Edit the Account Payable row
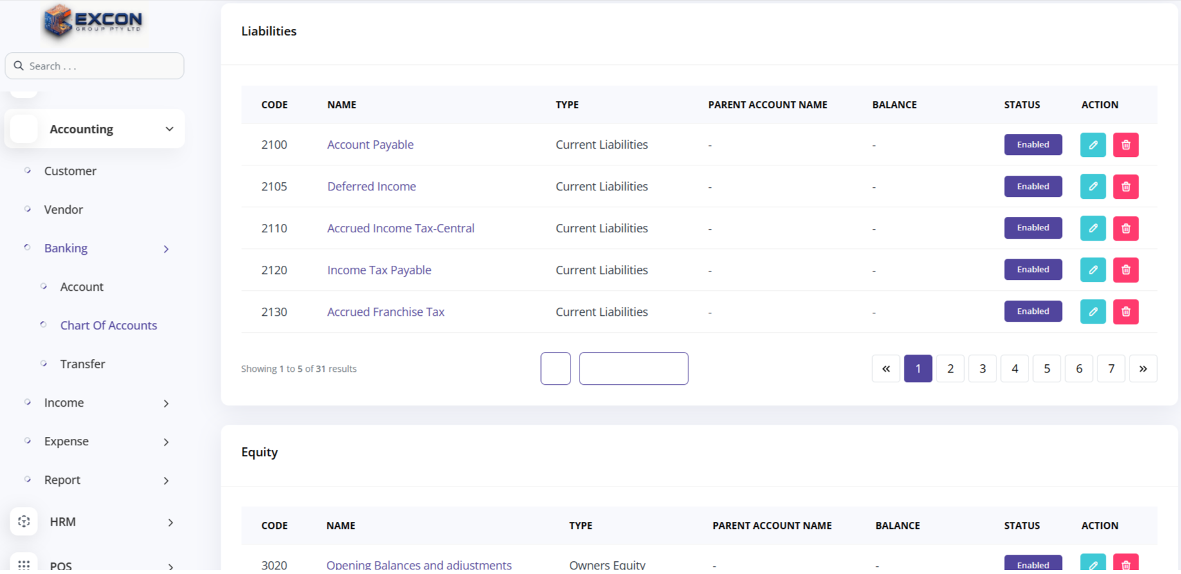The height and width of the screenshot is (574, 1181). coord(1092,145)
